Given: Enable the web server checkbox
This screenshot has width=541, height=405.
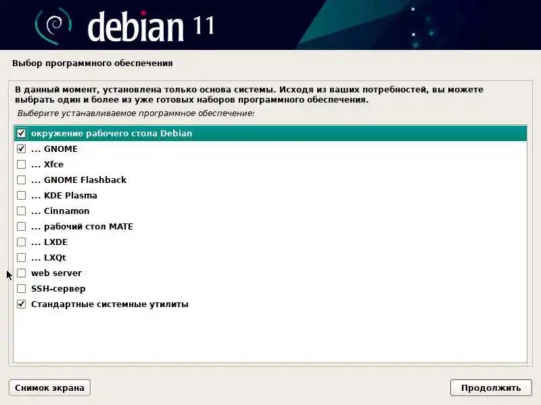Looking at the screenshot, I should click(x=22, y=273).
